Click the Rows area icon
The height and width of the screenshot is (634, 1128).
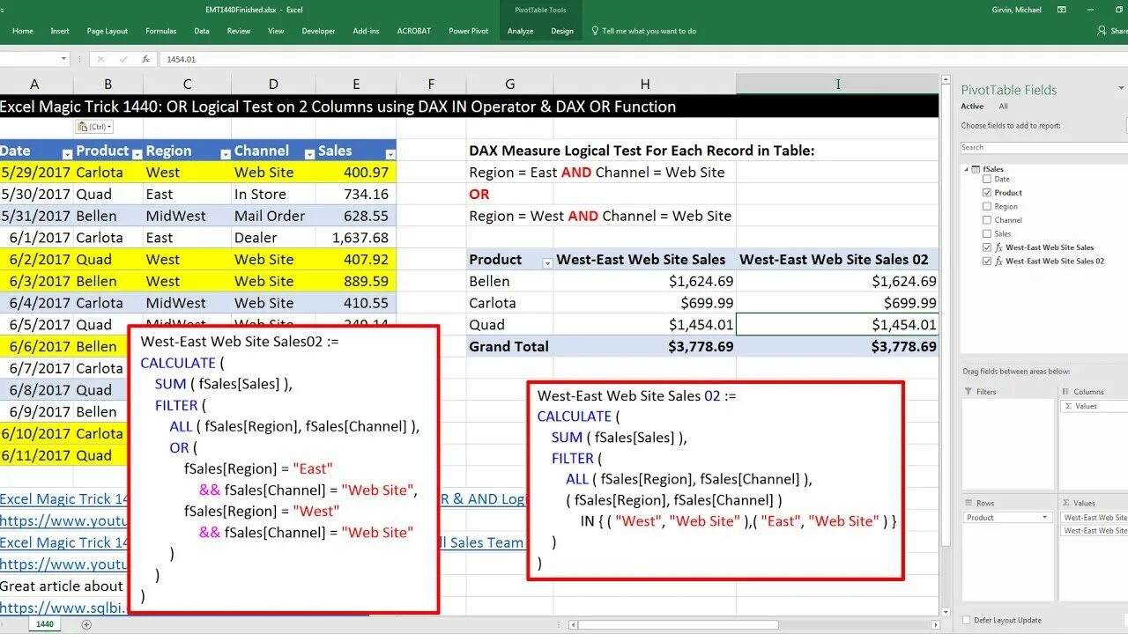click(968, 503)
